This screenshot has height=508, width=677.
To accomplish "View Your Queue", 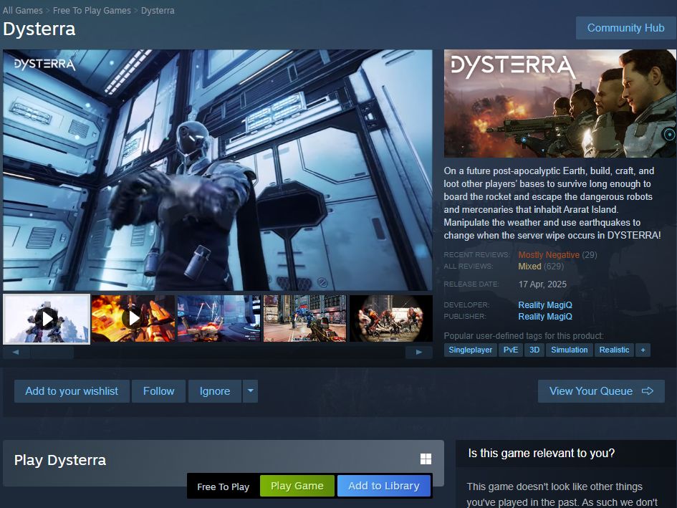I will tap(601, 391).
